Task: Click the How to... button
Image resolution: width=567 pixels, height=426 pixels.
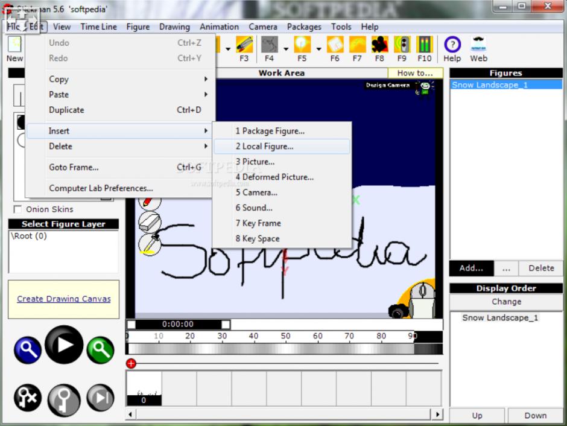Action: pos(415,73)
